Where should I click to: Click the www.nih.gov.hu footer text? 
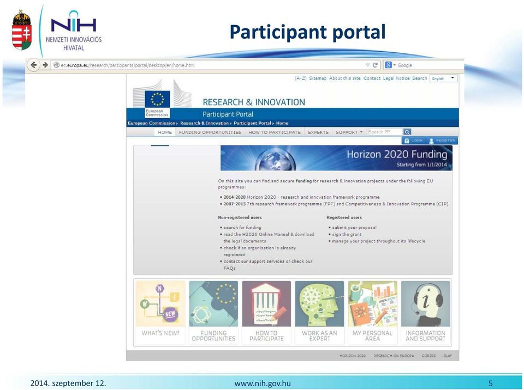[263, 383]
